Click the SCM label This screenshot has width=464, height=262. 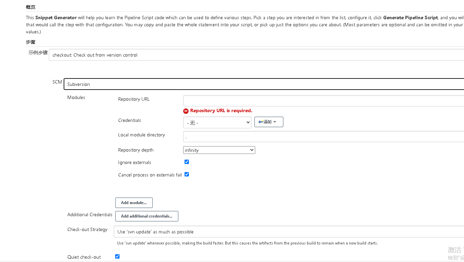pos(57,82)
